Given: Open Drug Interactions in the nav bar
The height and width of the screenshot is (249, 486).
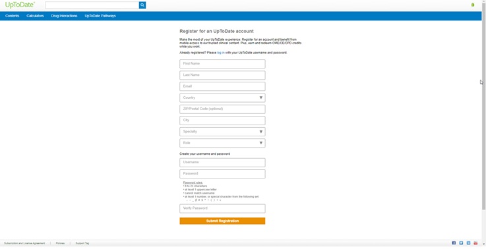Looking at the screenshot, I should pos(64,16).
